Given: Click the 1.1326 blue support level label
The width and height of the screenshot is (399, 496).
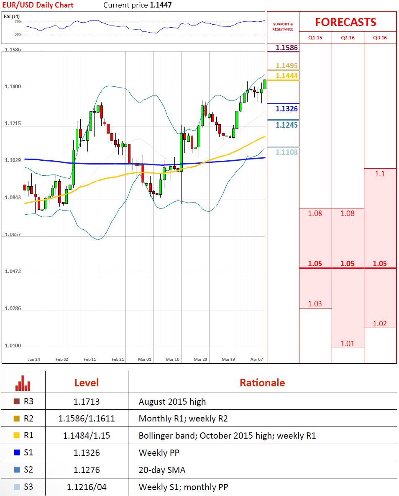Looking at the screenshot, I should pos(286,109).
